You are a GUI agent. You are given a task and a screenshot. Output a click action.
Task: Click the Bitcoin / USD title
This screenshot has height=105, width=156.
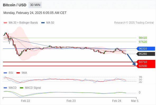point(15,5)
